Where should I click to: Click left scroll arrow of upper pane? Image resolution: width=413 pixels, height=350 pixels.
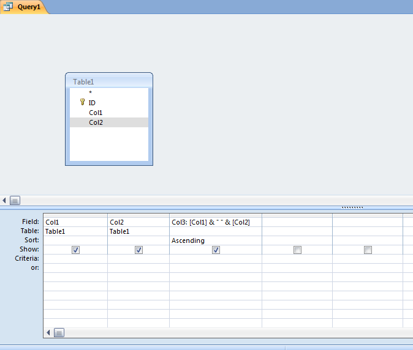pyautogui.click(x=4, y=201)
